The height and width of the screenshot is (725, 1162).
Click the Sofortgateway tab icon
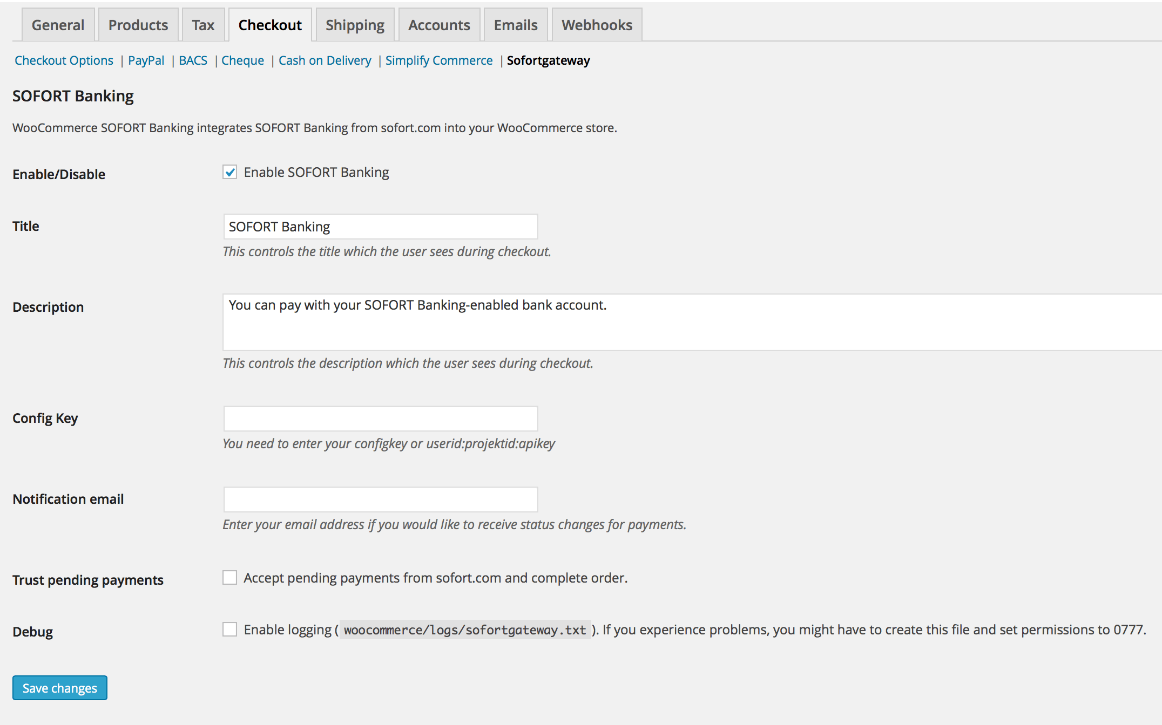(x=549, y=59)
